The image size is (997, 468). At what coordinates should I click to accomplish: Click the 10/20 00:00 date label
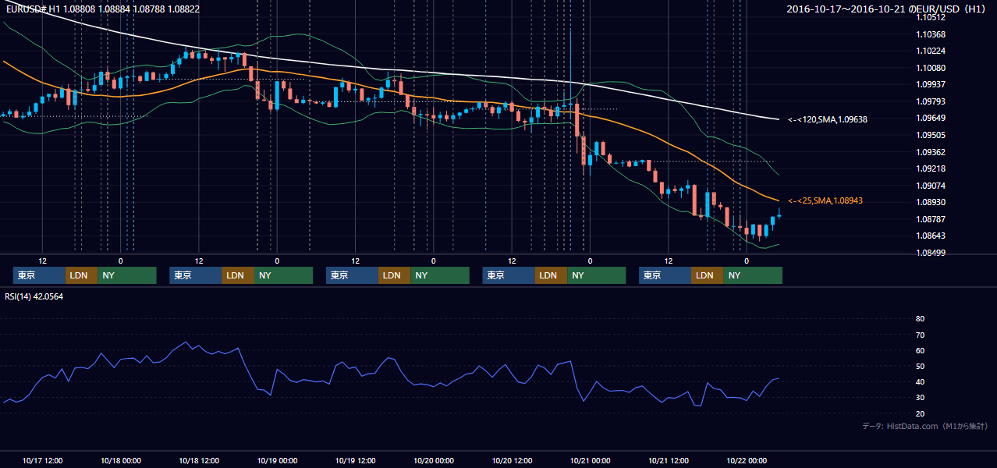434,460
